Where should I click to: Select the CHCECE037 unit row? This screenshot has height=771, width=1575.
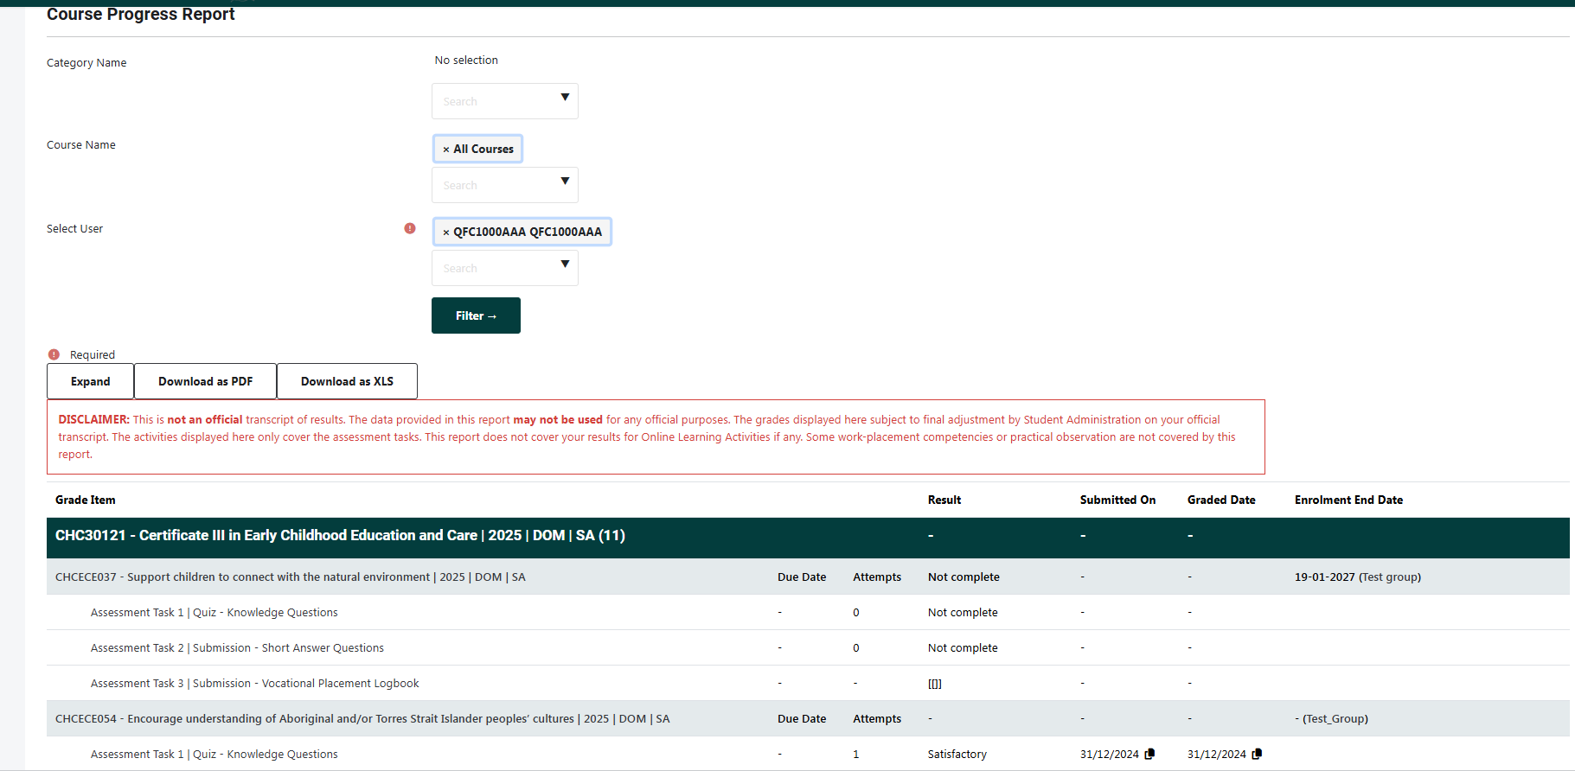click(290, 577)
